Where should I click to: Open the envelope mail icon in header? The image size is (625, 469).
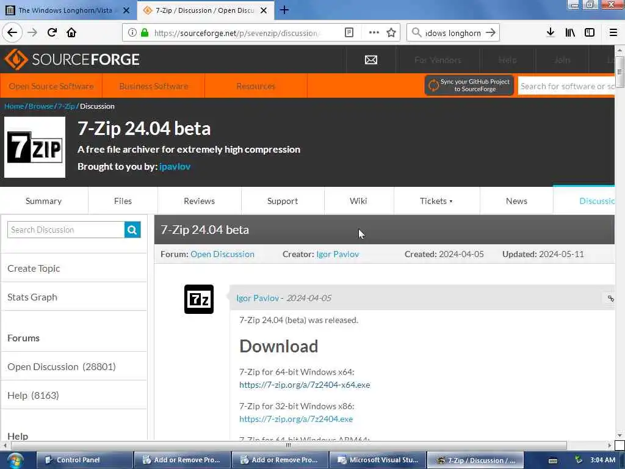370,60
